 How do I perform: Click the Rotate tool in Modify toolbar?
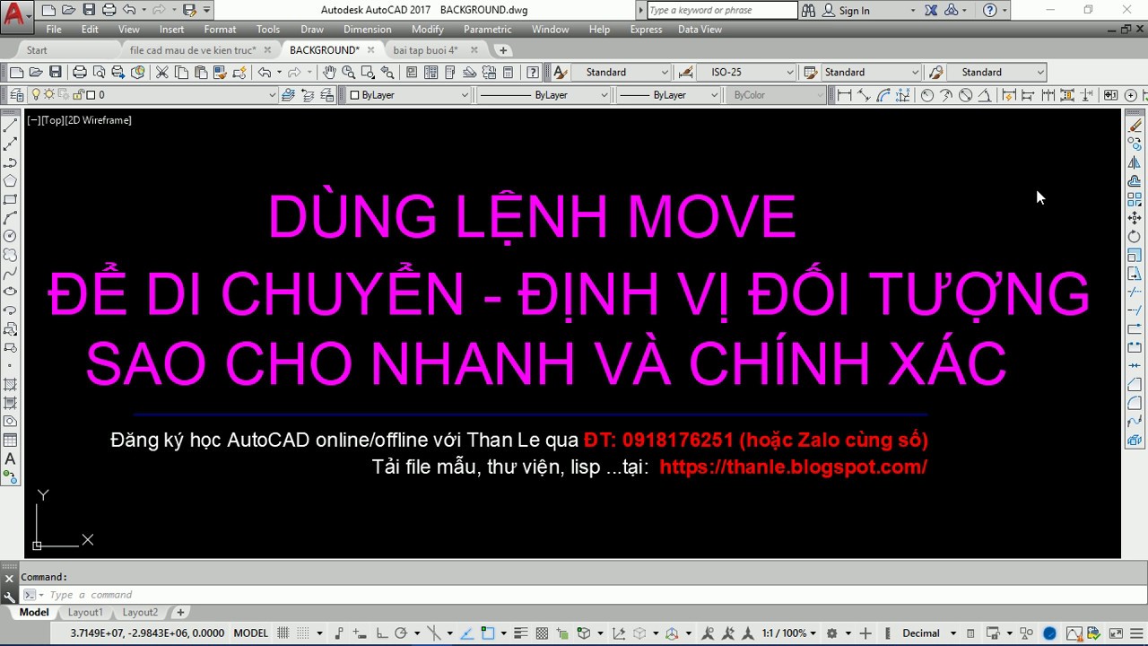(x=1135, y=237)
